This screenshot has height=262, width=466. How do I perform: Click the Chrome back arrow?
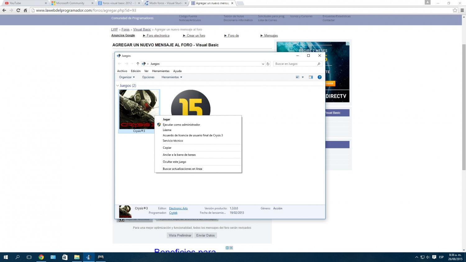(4, 10)
